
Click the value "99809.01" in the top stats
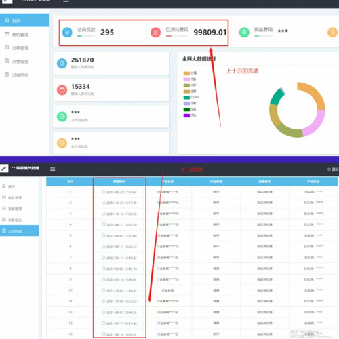[210, 32]
